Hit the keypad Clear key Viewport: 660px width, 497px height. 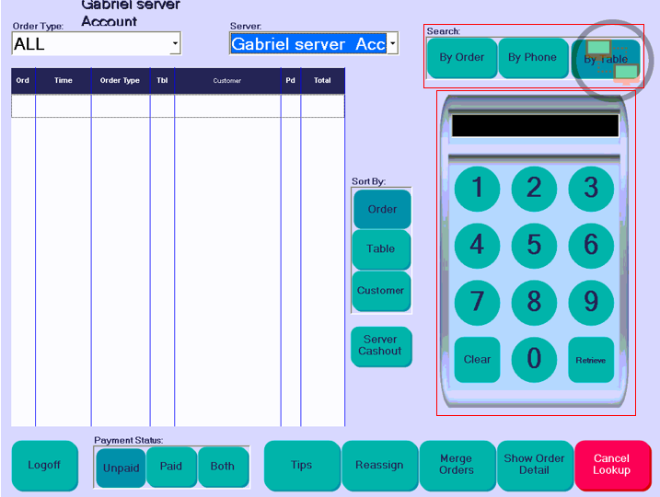point(477,359)
